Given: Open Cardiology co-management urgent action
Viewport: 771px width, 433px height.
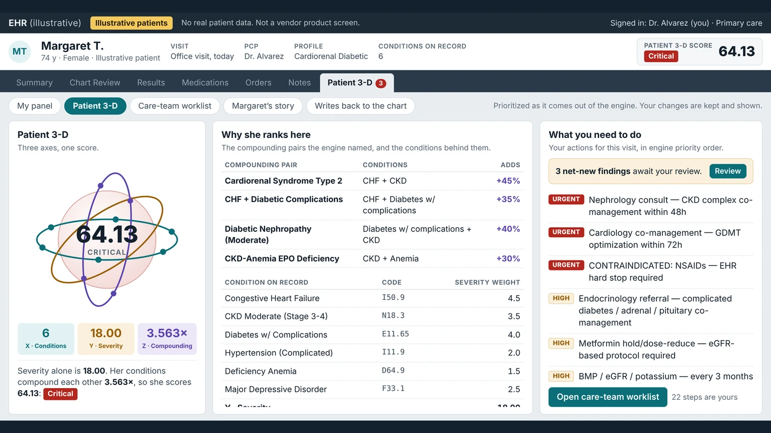Looking at the screenshot, I should click(x=651, y=239).
